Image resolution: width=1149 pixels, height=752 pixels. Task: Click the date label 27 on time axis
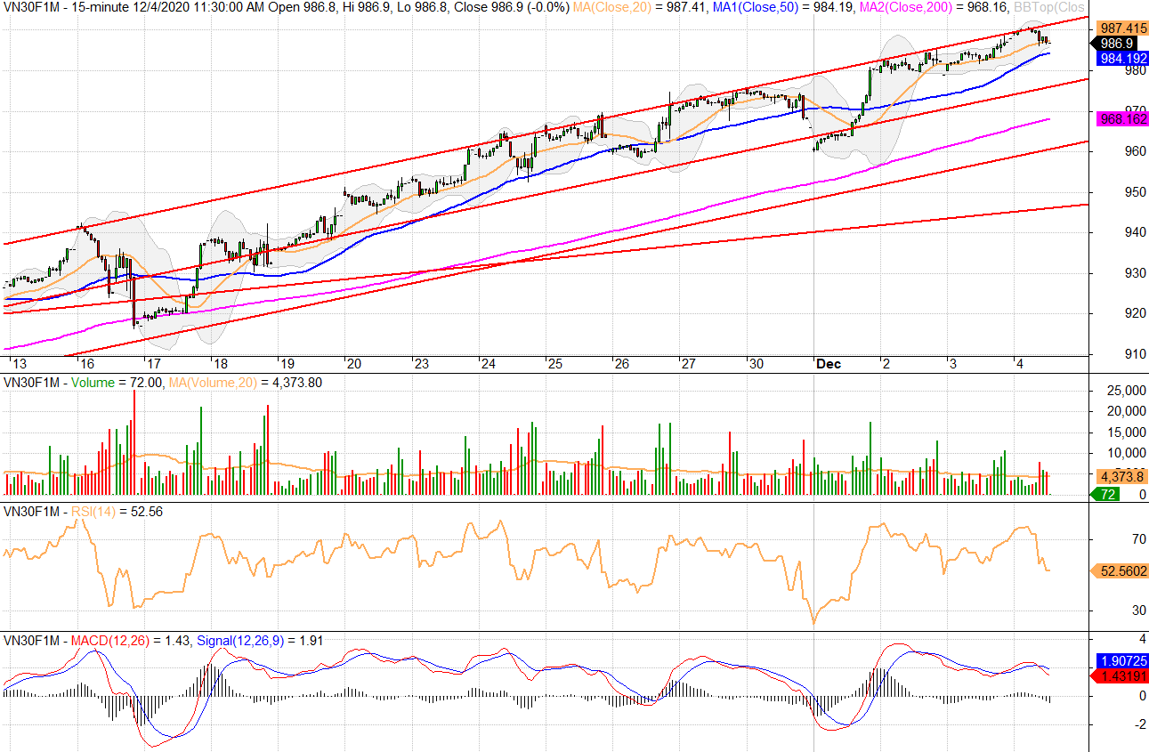point(688,364)
